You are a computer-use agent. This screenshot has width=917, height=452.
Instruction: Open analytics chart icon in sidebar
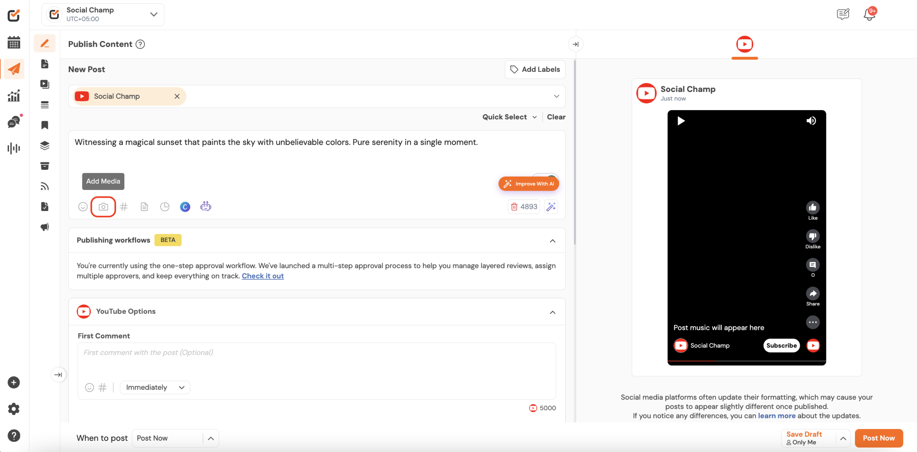14,95
